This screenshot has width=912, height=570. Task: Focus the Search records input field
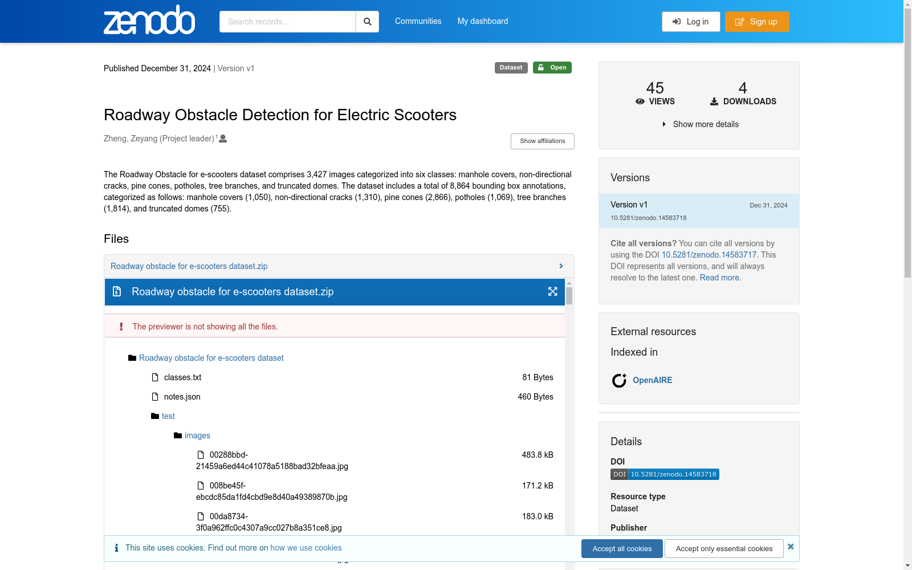pyautogui.click(x=287, y=22)
